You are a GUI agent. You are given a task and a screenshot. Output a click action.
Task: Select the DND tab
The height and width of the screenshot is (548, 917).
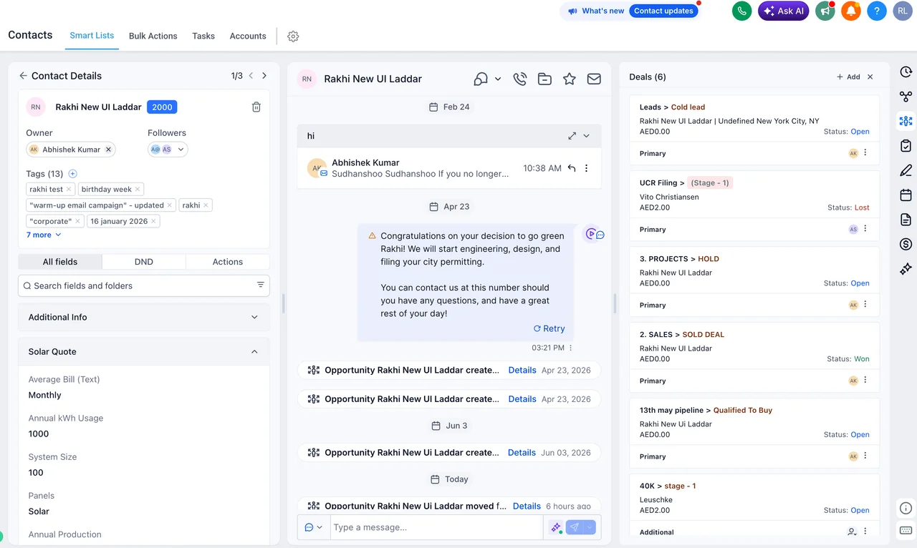(x=144, y=262)
